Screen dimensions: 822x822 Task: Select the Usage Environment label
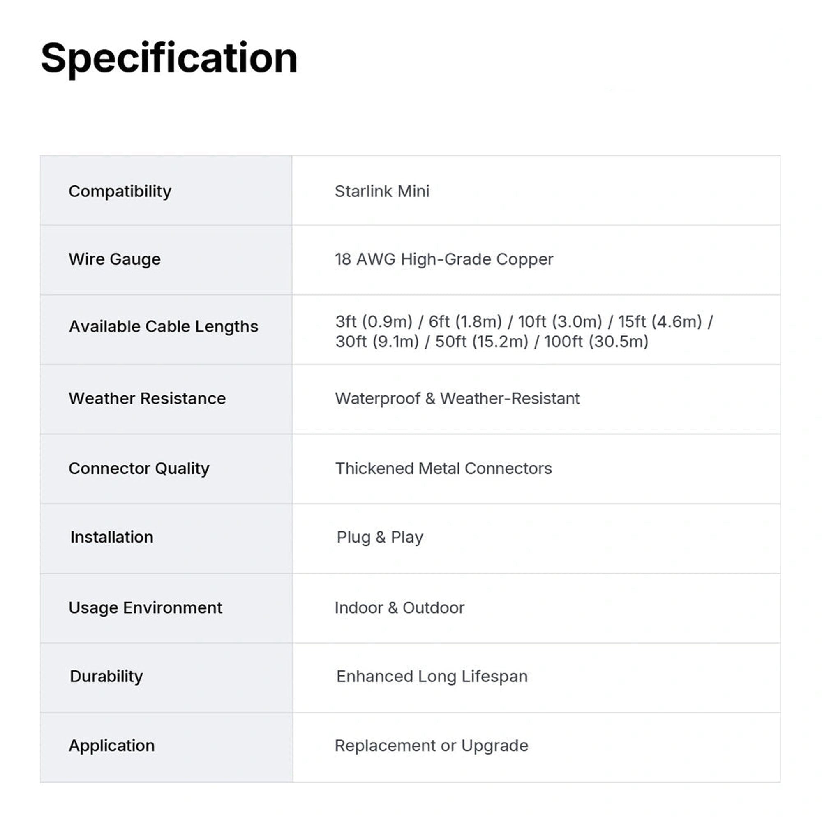click(145, 607)
